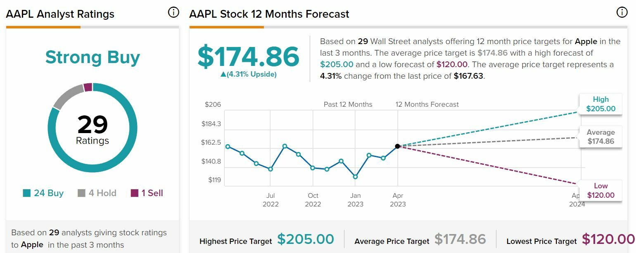This screenshot has height=253, width=636.
Task: Click info icon beside AAPL Analyst Ratings
Action: pyautogui.click(x=173, y=13)
